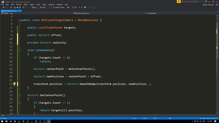Open the FILE menu

click(x=2, y=4)
